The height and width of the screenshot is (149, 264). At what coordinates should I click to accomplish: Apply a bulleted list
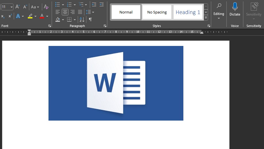(x=58, y=5)
